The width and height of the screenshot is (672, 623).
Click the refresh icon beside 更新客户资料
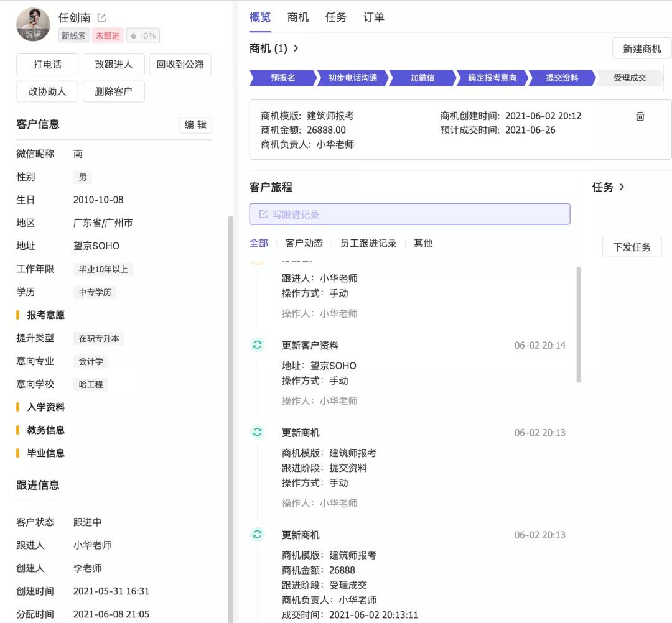tap(258, 345)
